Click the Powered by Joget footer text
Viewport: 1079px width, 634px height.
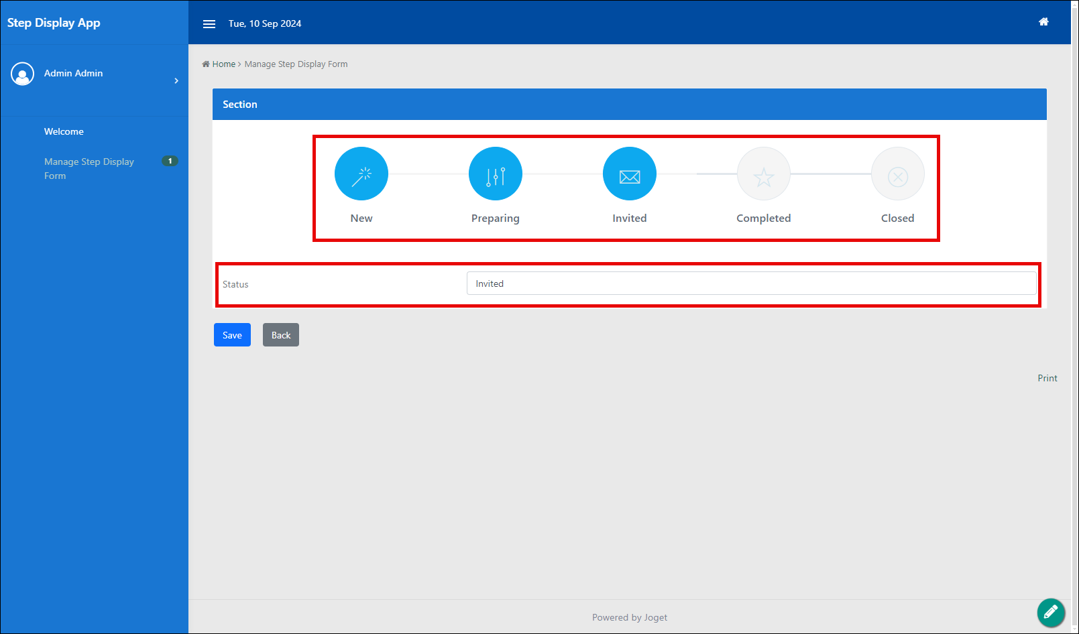coord(630,617)
